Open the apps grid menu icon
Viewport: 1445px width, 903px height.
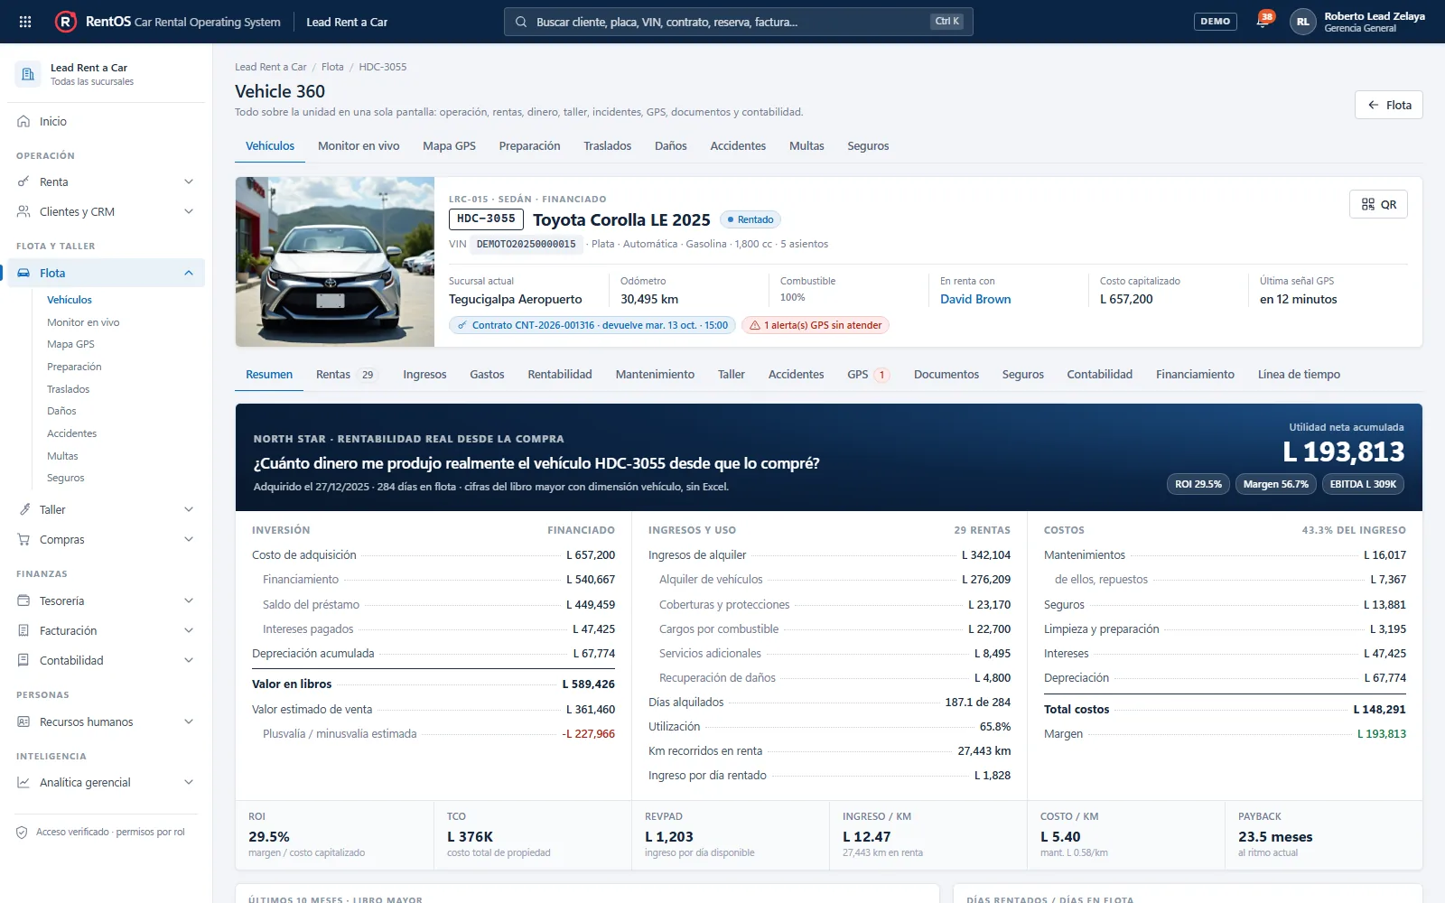pyautogui.click(x=25, y=22)
